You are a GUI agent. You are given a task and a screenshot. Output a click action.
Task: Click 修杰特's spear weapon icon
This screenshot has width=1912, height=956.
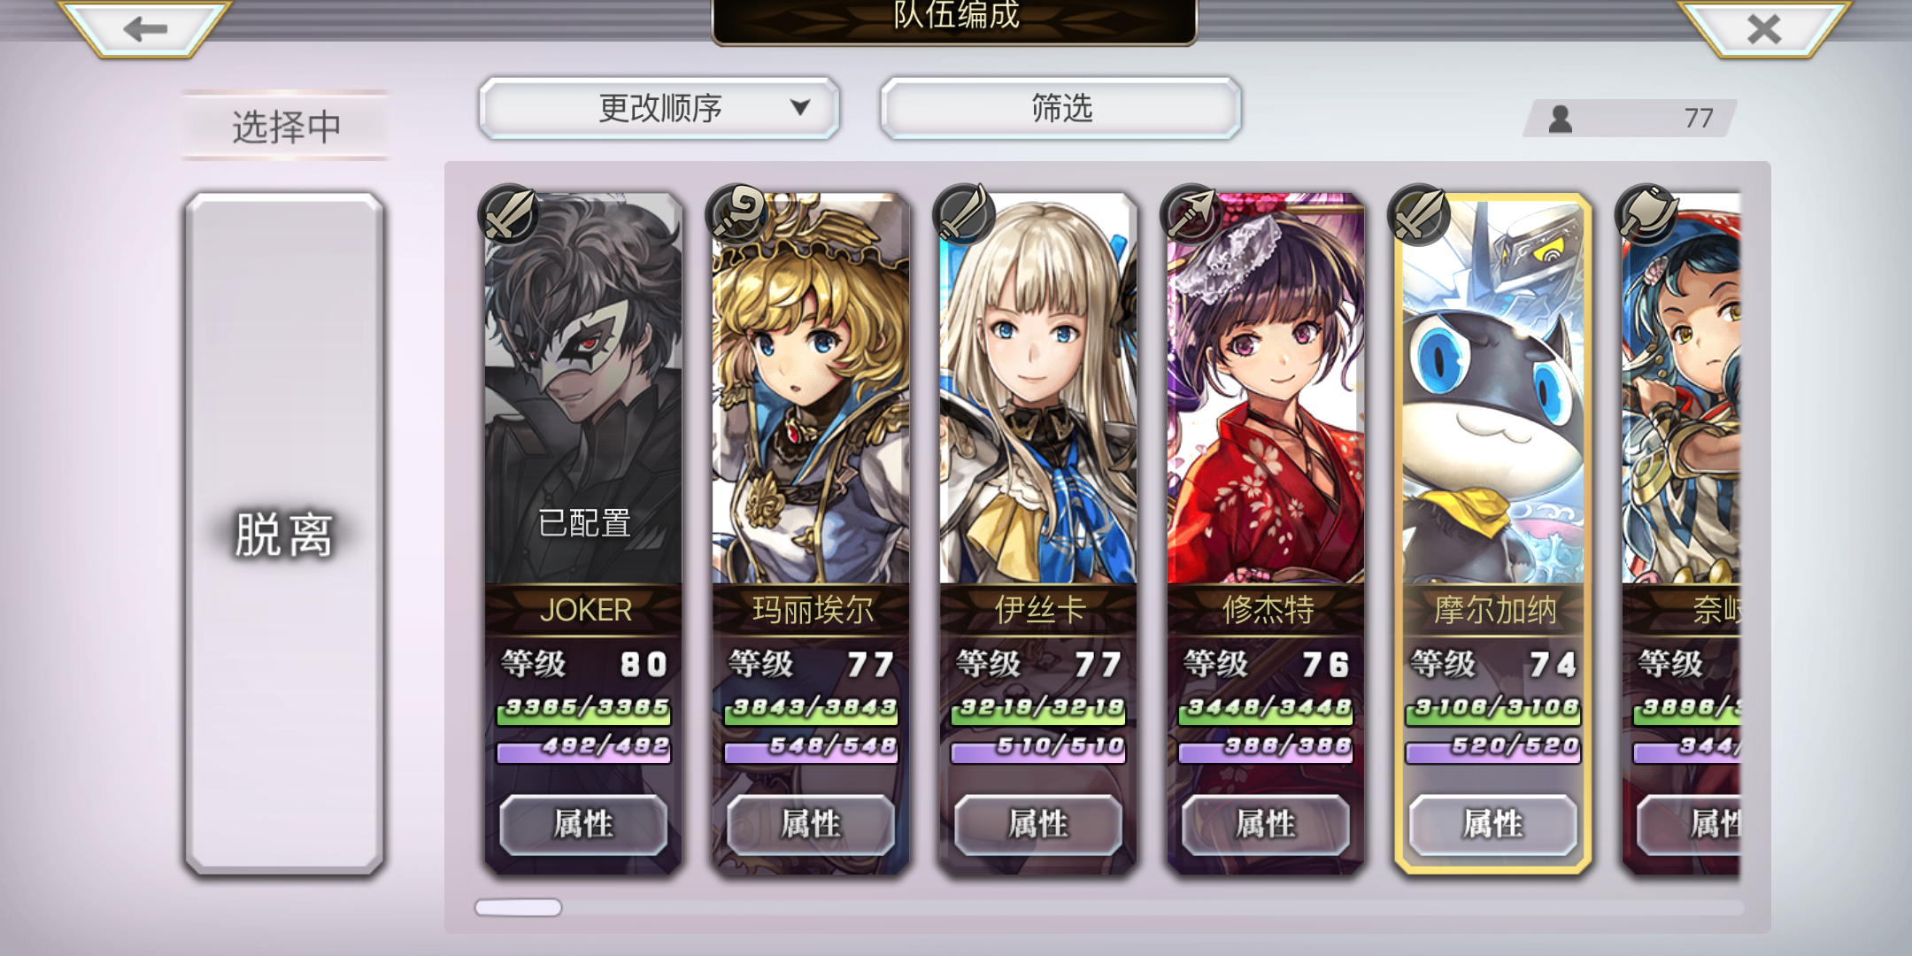1191,214
